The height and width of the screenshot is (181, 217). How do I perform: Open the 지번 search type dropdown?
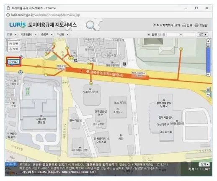(x=12, y=34)
